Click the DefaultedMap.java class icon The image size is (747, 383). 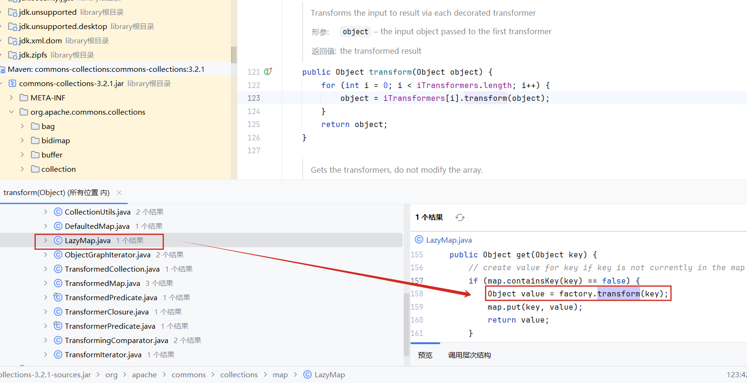tap(58, 226)
